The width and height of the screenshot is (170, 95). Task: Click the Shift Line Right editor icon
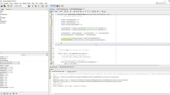pyautogui.click(x=95, y=11)
